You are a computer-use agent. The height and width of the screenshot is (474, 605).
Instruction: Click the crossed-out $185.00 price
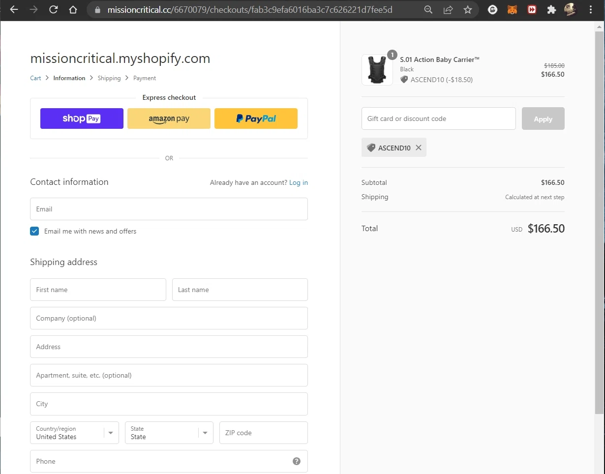[x=554, y=65]
